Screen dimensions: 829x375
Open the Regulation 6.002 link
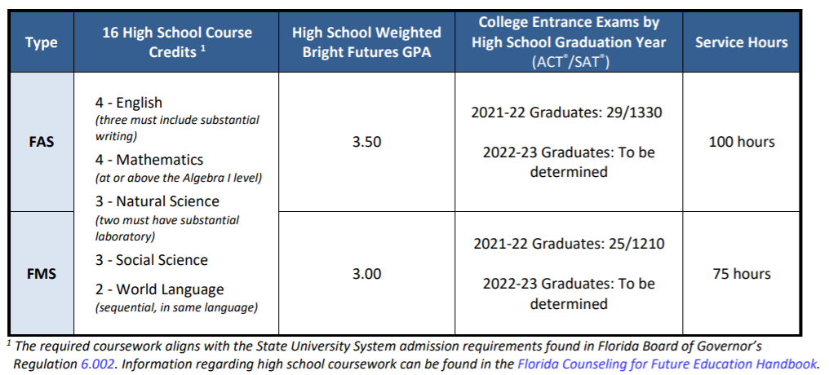pyautogui.click(x=100, y=364)
